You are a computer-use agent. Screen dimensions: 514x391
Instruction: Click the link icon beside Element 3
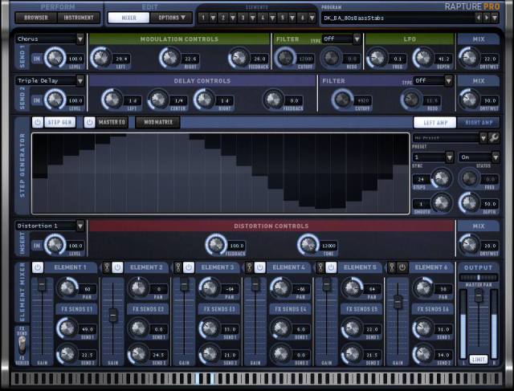[177, 267]
